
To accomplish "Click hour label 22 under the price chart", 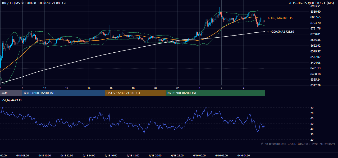I will (x=177, y=88).
